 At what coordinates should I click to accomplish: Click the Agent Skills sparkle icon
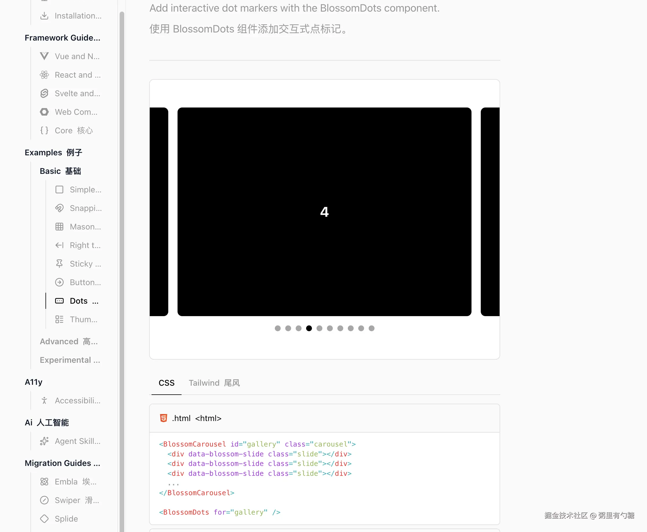44,441
